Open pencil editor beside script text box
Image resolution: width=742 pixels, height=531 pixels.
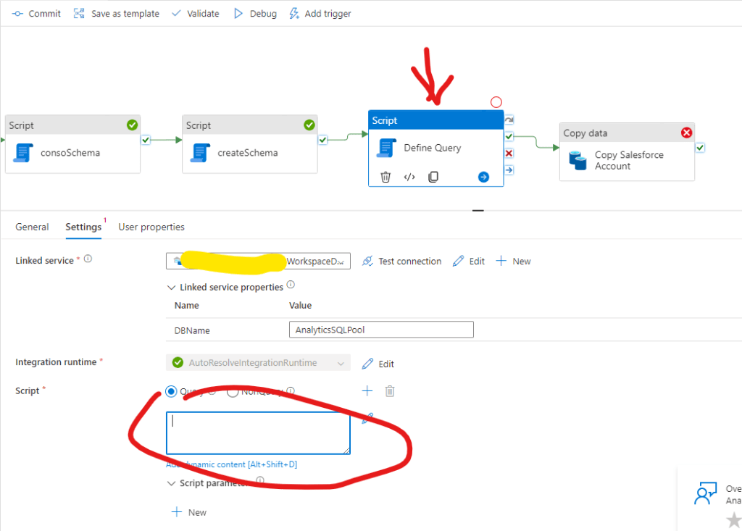point(368,418)
